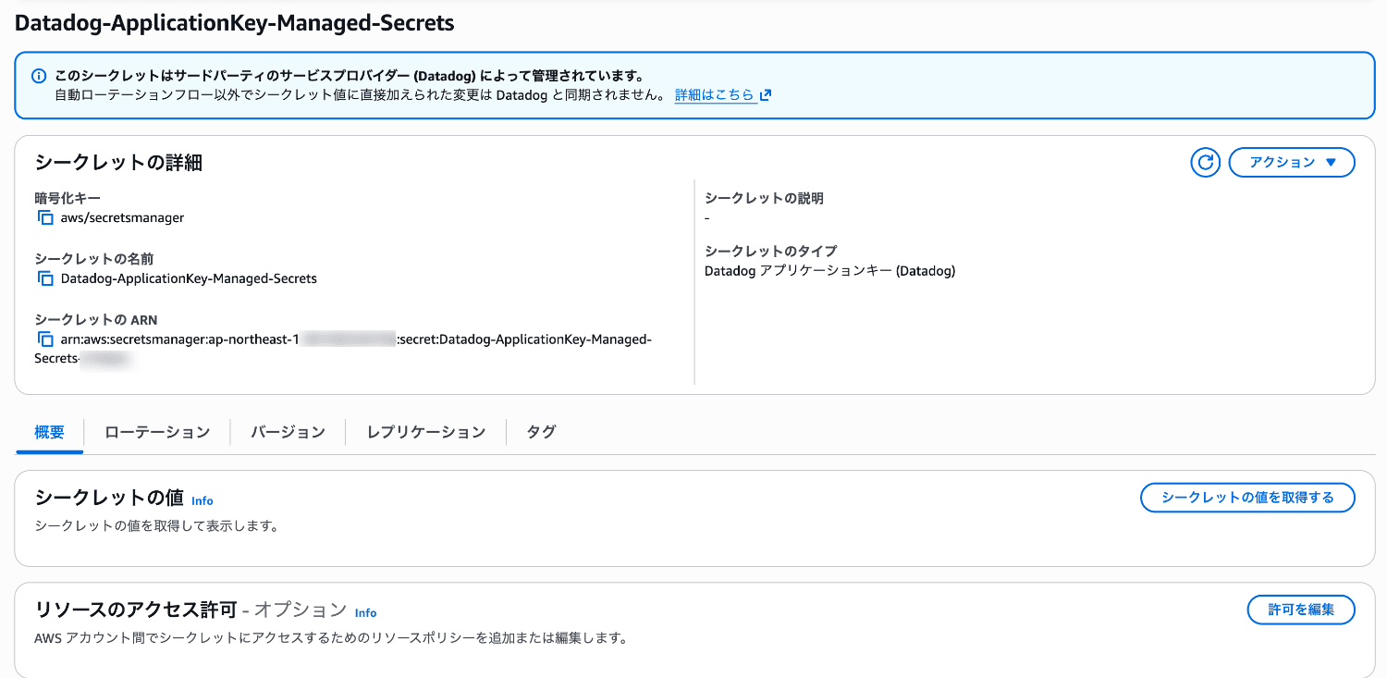Image resolution: width=1387 pixels, height=678 pixels.
Task: Click シークレットの値を取得する button
Action: click(1247, 498)
